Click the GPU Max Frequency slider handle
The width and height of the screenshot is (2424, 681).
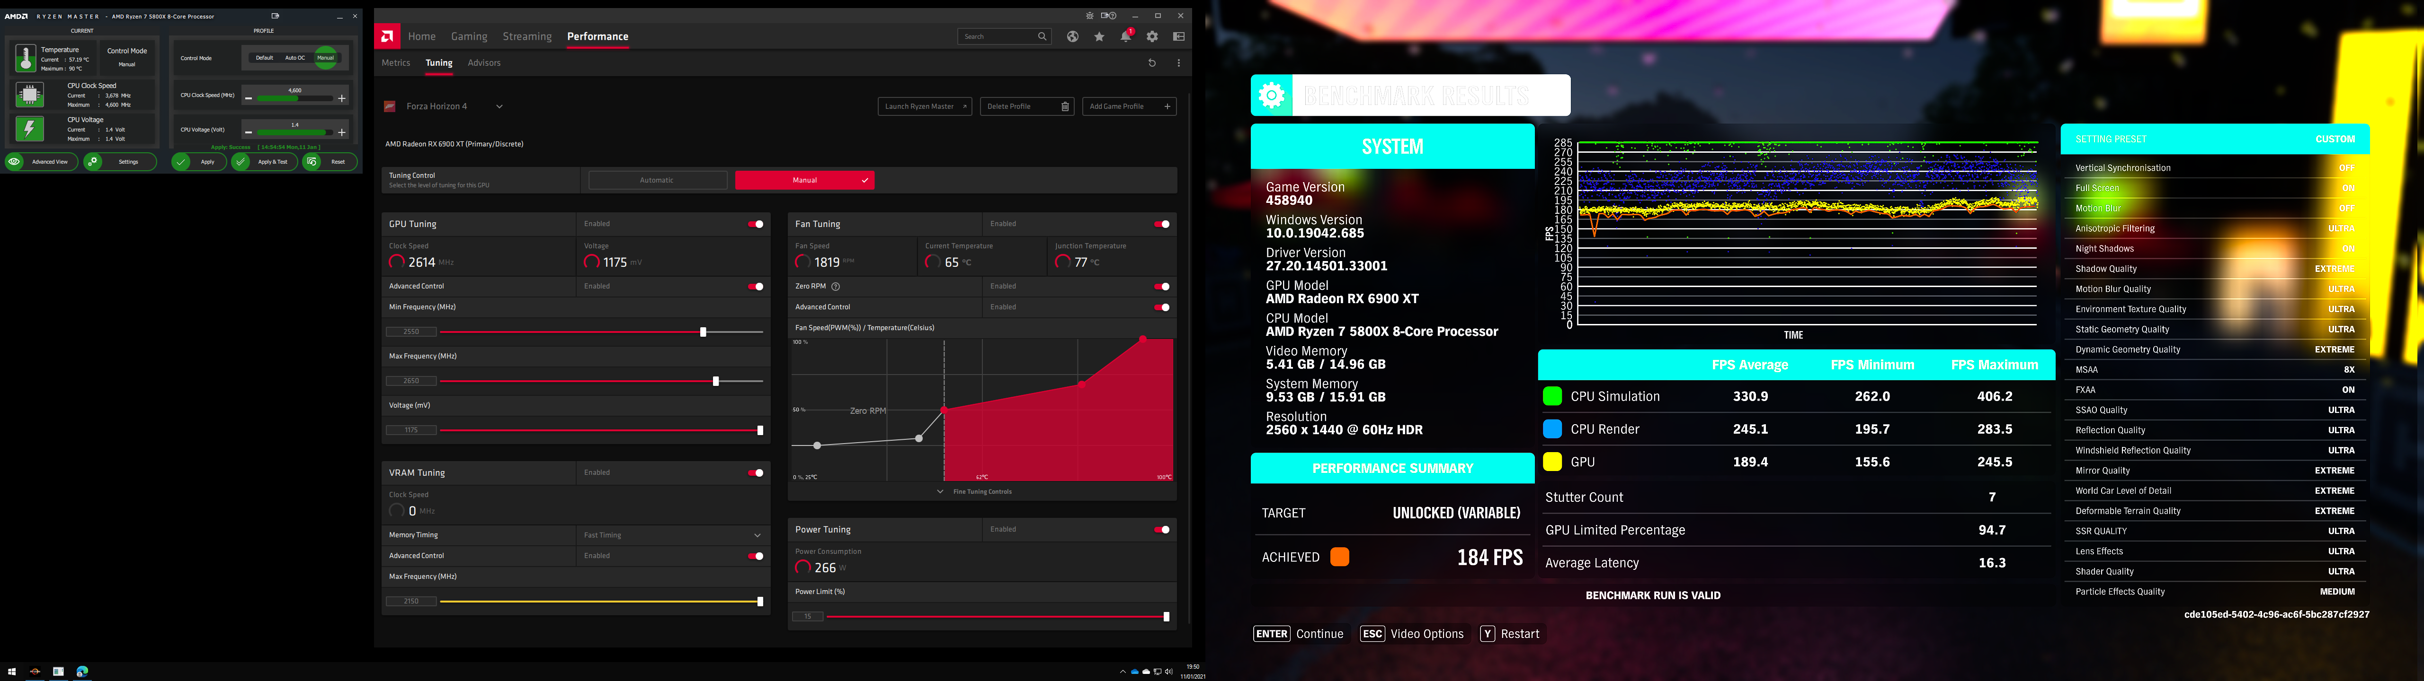pyautogui.click(x=716, y=381)
